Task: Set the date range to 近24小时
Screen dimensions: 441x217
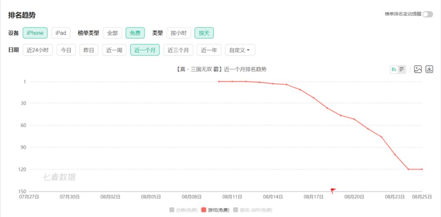Action: point(38,50)
